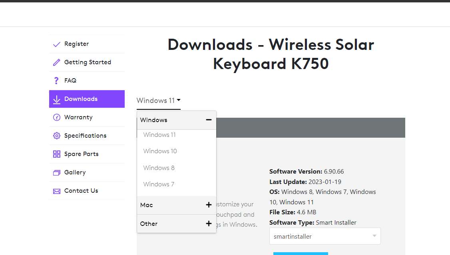The height and width of the screenshot is (255, 450).
Task: Click the Software Version 6.90.66 text
Action: coord(306,172)
